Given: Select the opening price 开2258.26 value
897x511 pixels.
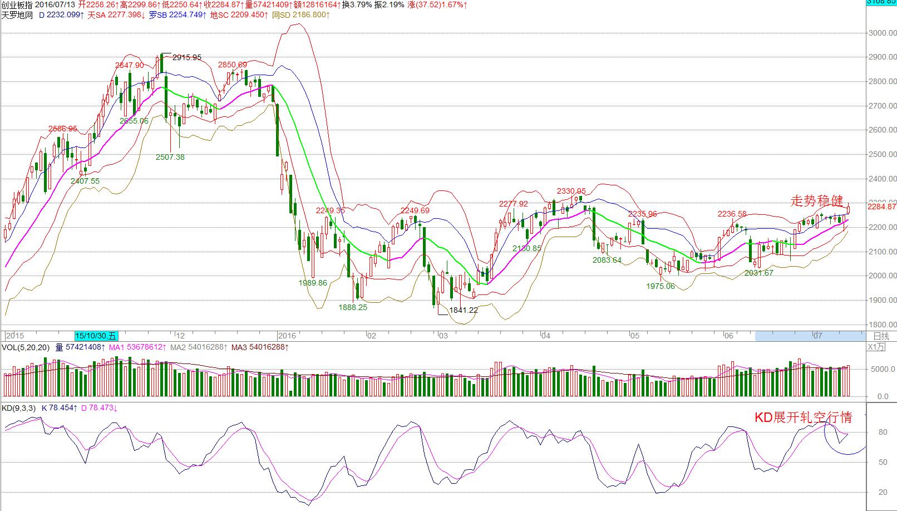Looking at the screenshot, I should (98, 5).
